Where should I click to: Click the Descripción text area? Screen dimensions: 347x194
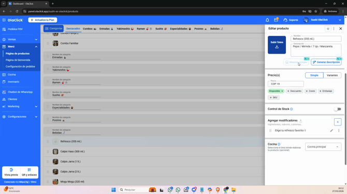click(x=316, y=50)
